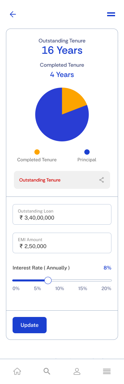124x384 pixels.
Task: Open Search from bottom navigation
Action: pyautogui.click(x=47, y=371)
